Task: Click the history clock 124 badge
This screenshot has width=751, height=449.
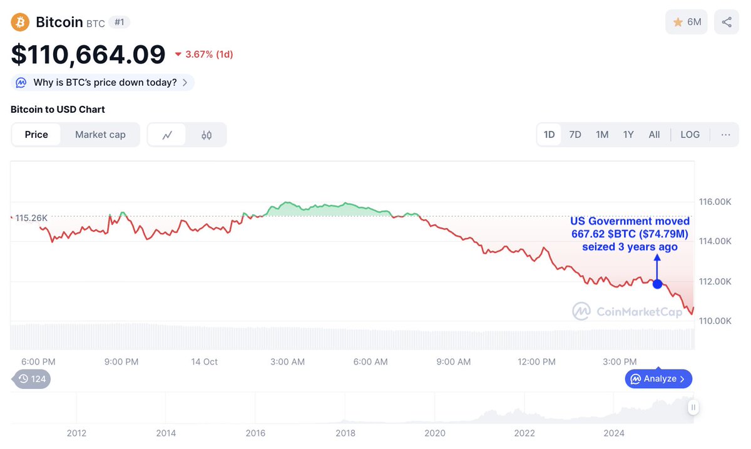Action: click(31, 379)
